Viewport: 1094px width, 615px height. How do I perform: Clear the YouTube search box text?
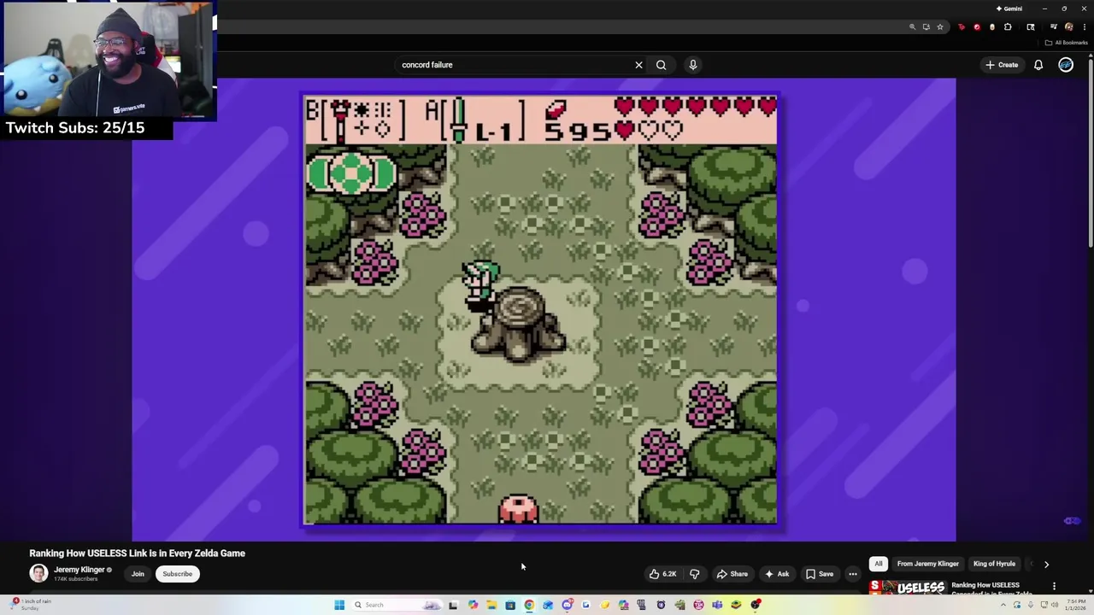(x=638, y=65)
